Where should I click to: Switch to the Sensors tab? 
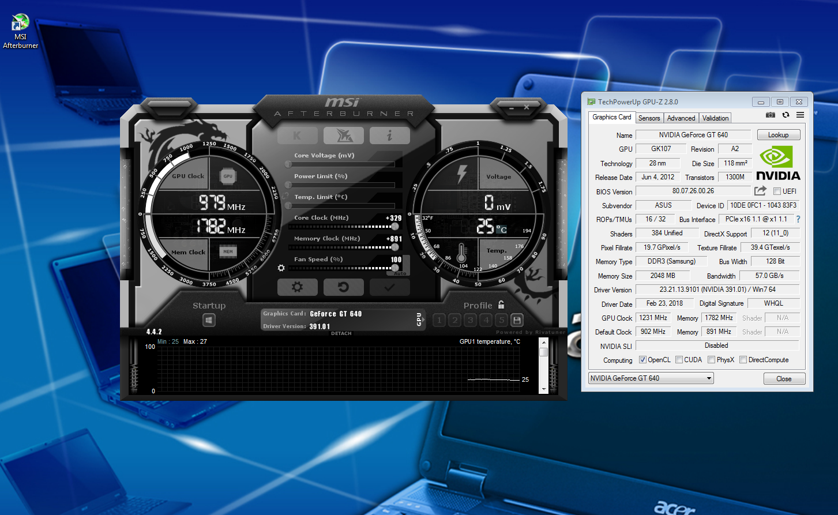click(649, 118)
